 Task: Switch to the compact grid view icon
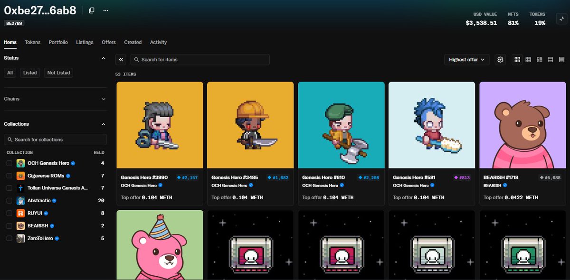tap(528, 59)
